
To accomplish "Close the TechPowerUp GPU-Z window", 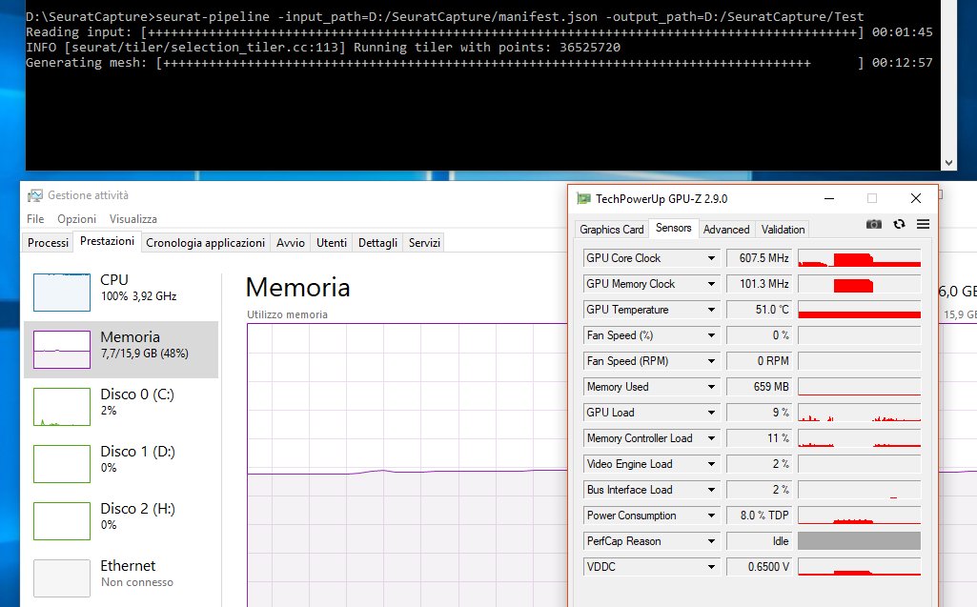I will 915,198.
